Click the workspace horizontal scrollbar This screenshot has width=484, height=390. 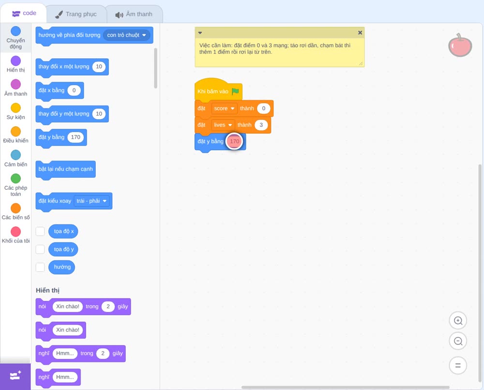[345, 387]
